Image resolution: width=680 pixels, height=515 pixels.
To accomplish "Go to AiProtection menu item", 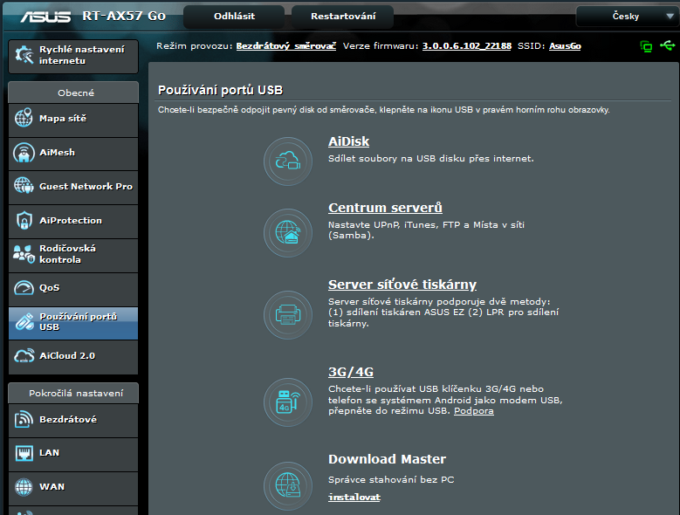I will click(72, 221).
